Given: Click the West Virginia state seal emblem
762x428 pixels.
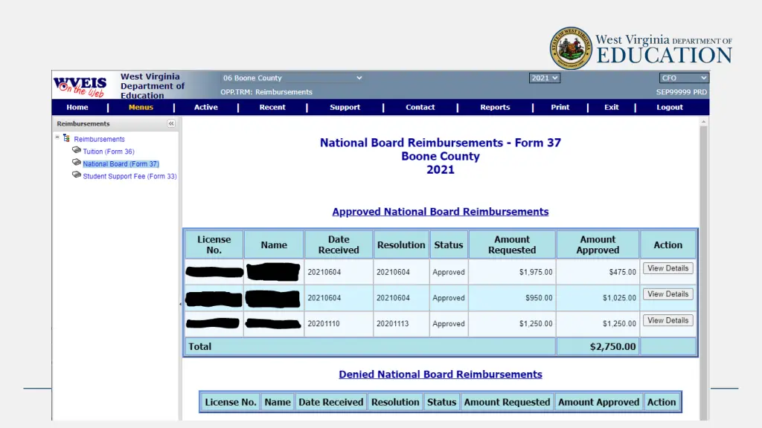Looking at the screenshot, I should point(571,48).
